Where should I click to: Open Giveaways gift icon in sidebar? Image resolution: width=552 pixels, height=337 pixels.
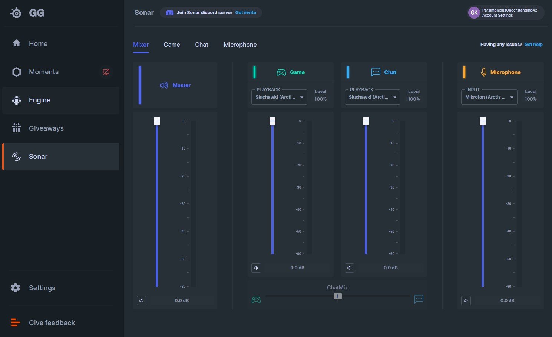pyautogui.click(x=16, y=128)
